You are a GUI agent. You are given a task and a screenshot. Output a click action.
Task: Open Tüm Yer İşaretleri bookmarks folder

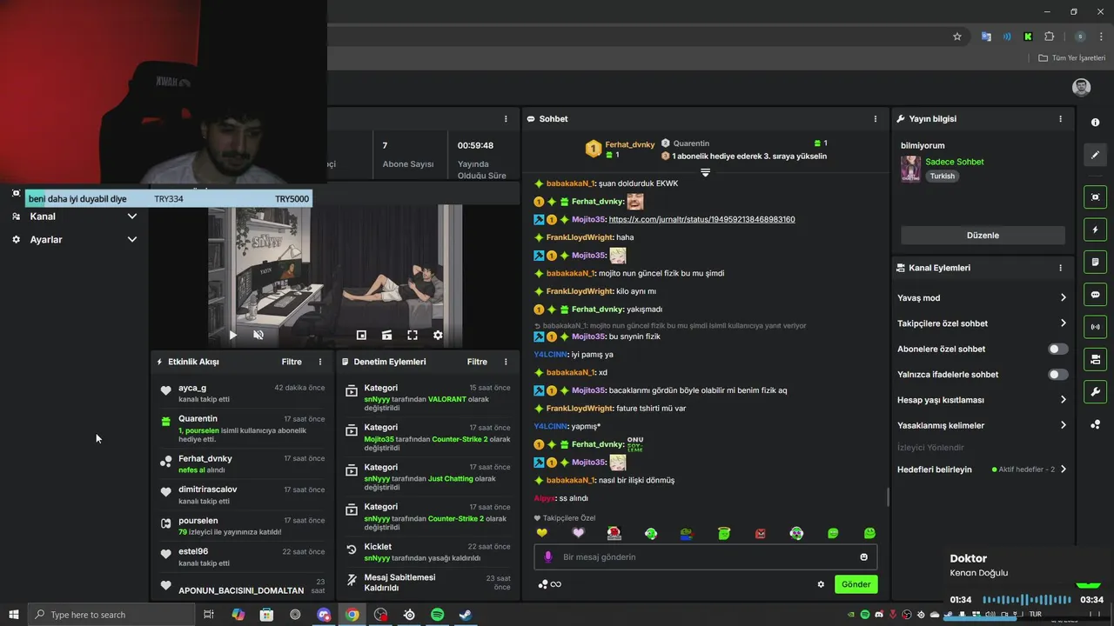click(1072, 58)
